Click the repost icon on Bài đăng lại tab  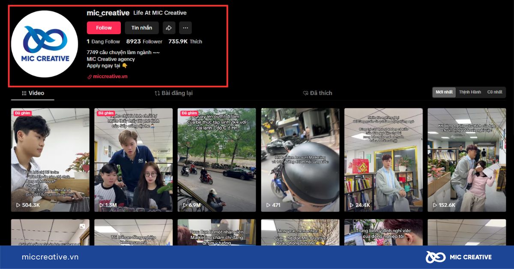[157, 93]
